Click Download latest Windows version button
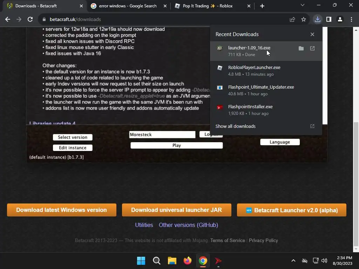 pos(62,210)
